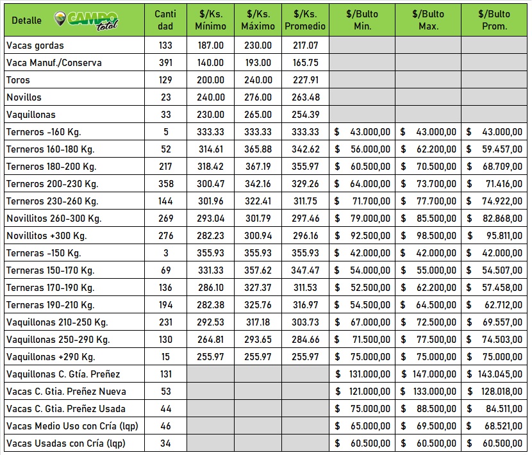Select the Vacas gordas row label
Screen dimensions: 532x455
pyautogui.click(x=35, y=45)
